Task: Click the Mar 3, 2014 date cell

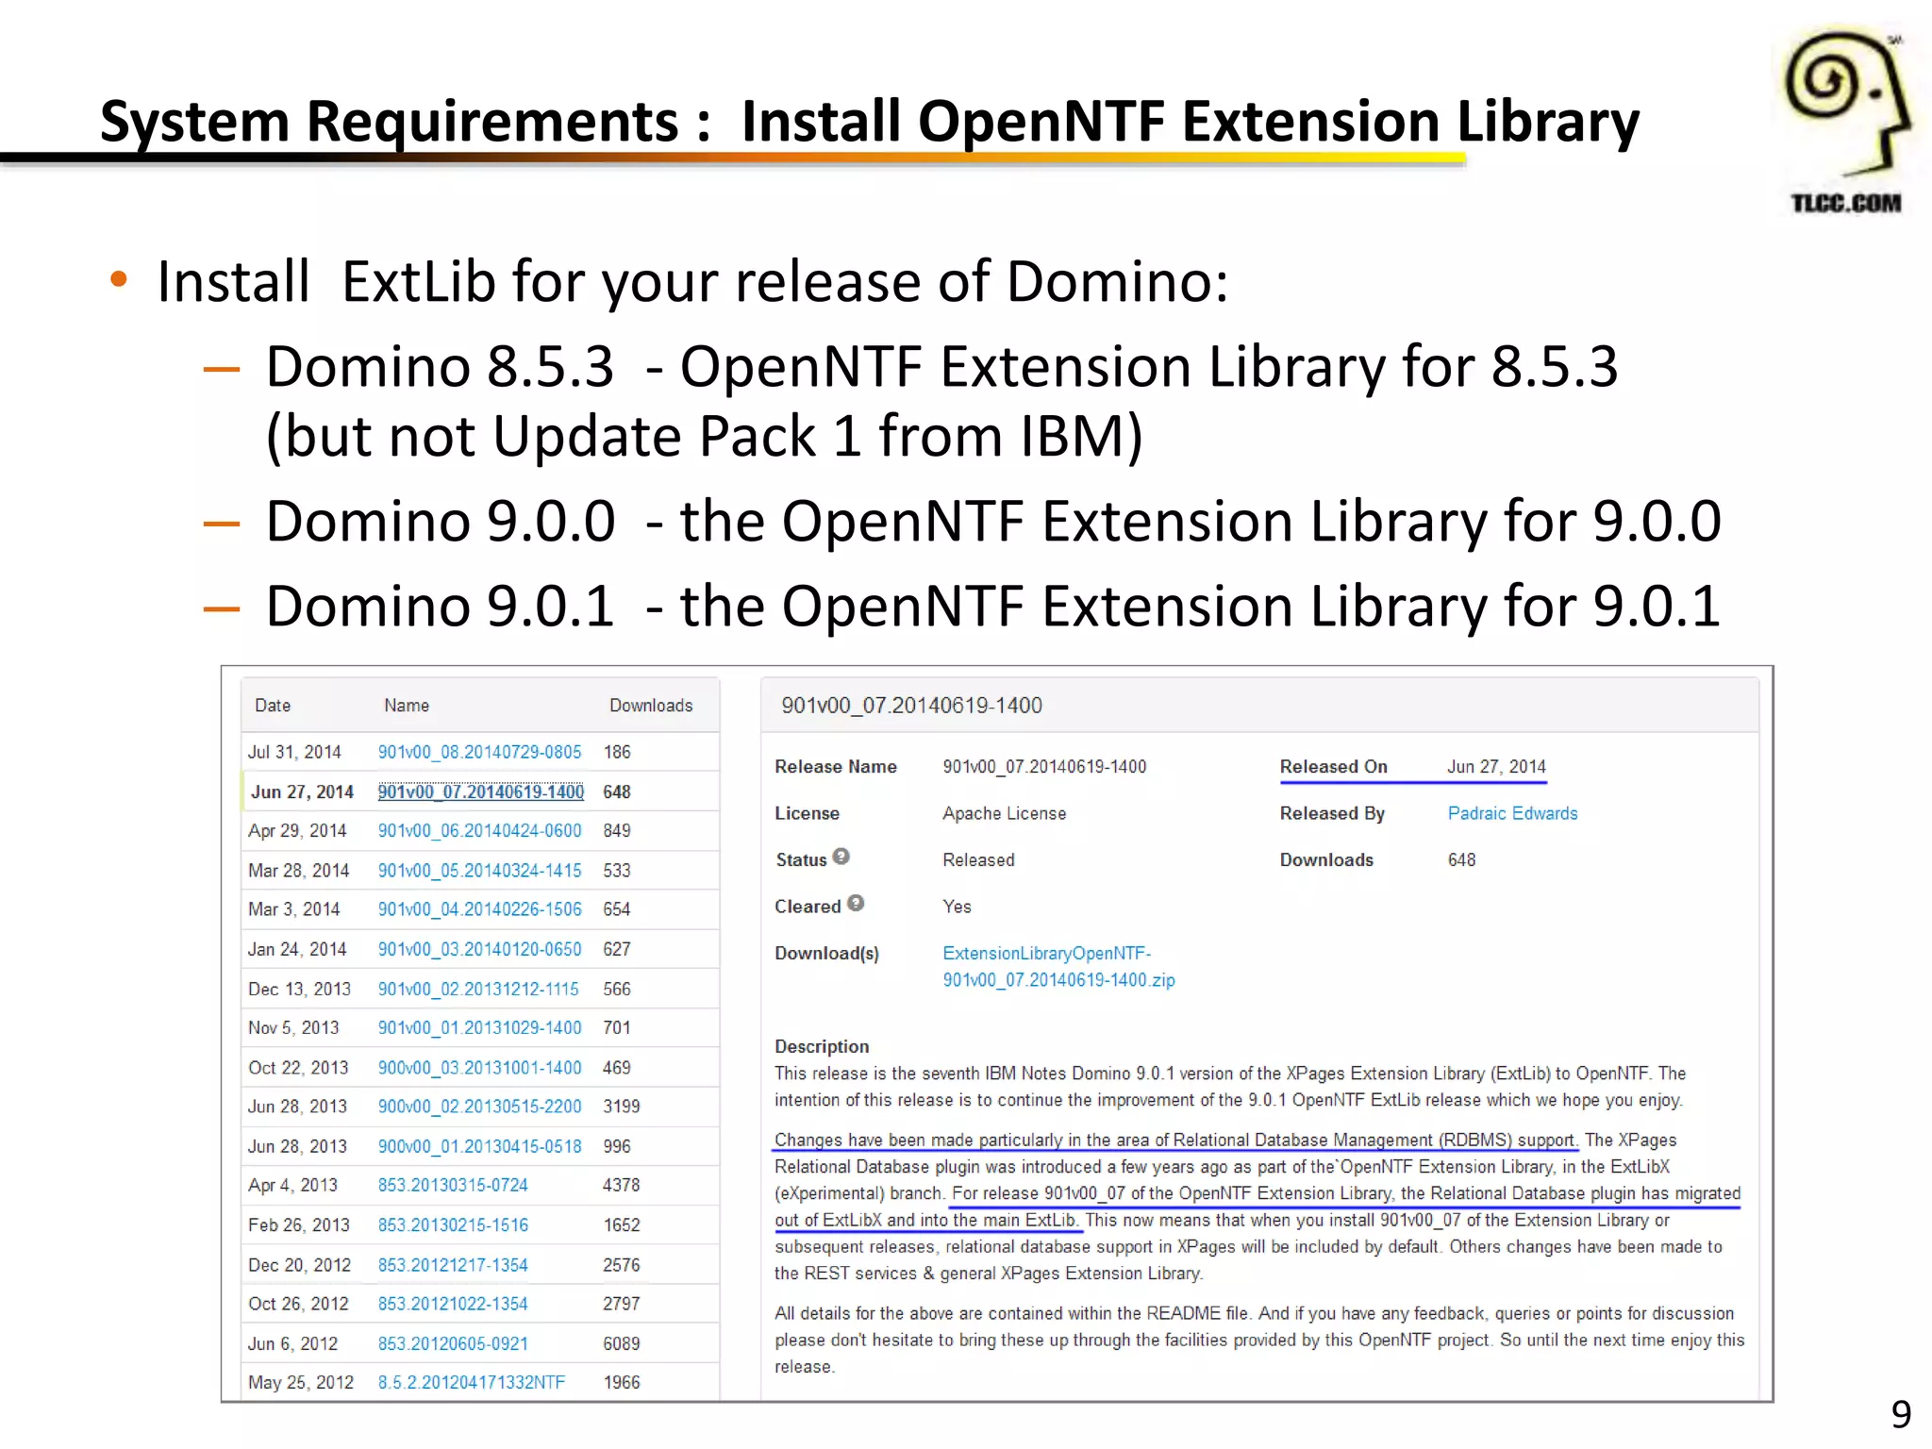Action: (293, 908)
